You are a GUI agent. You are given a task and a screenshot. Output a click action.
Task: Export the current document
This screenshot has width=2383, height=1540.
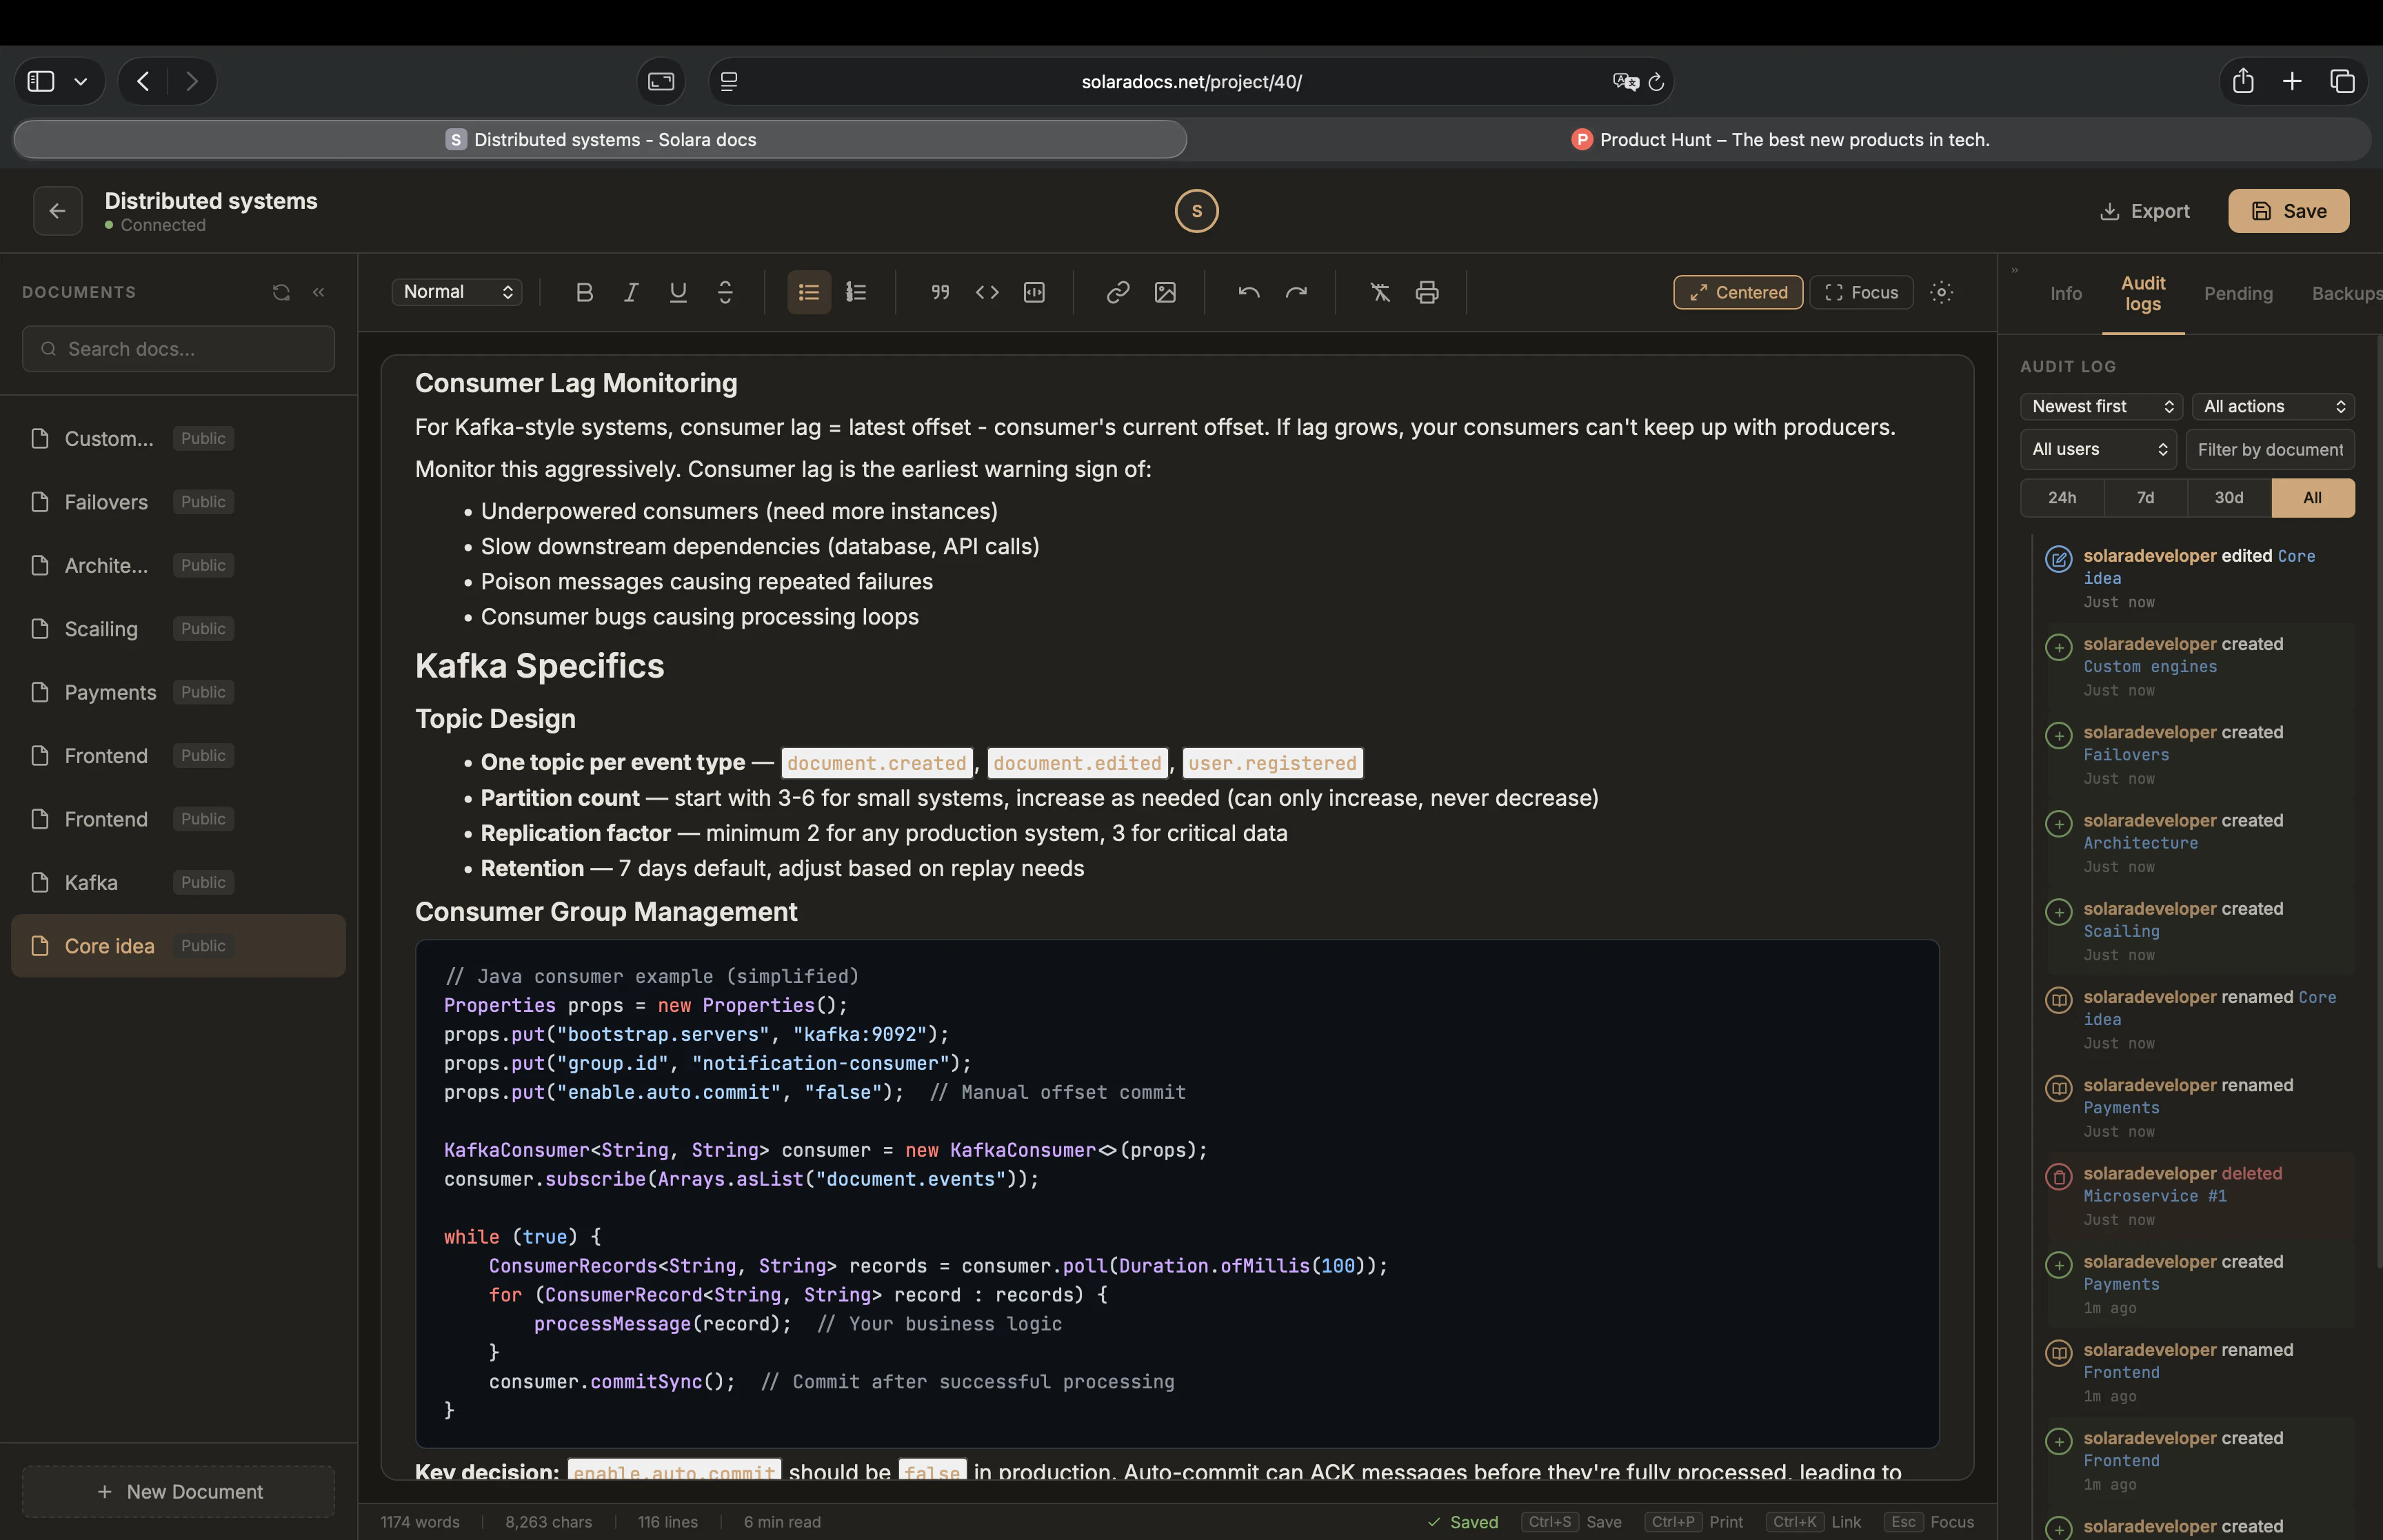[2145, 211]
